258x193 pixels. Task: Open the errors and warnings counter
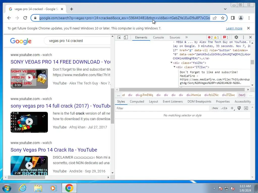pos(213,37)
